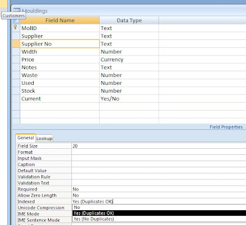Click the Mouldings table icon in title

click(17, 10)
